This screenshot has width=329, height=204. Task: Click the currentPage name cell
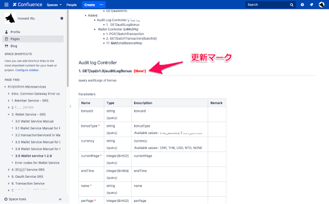(92, 159)
